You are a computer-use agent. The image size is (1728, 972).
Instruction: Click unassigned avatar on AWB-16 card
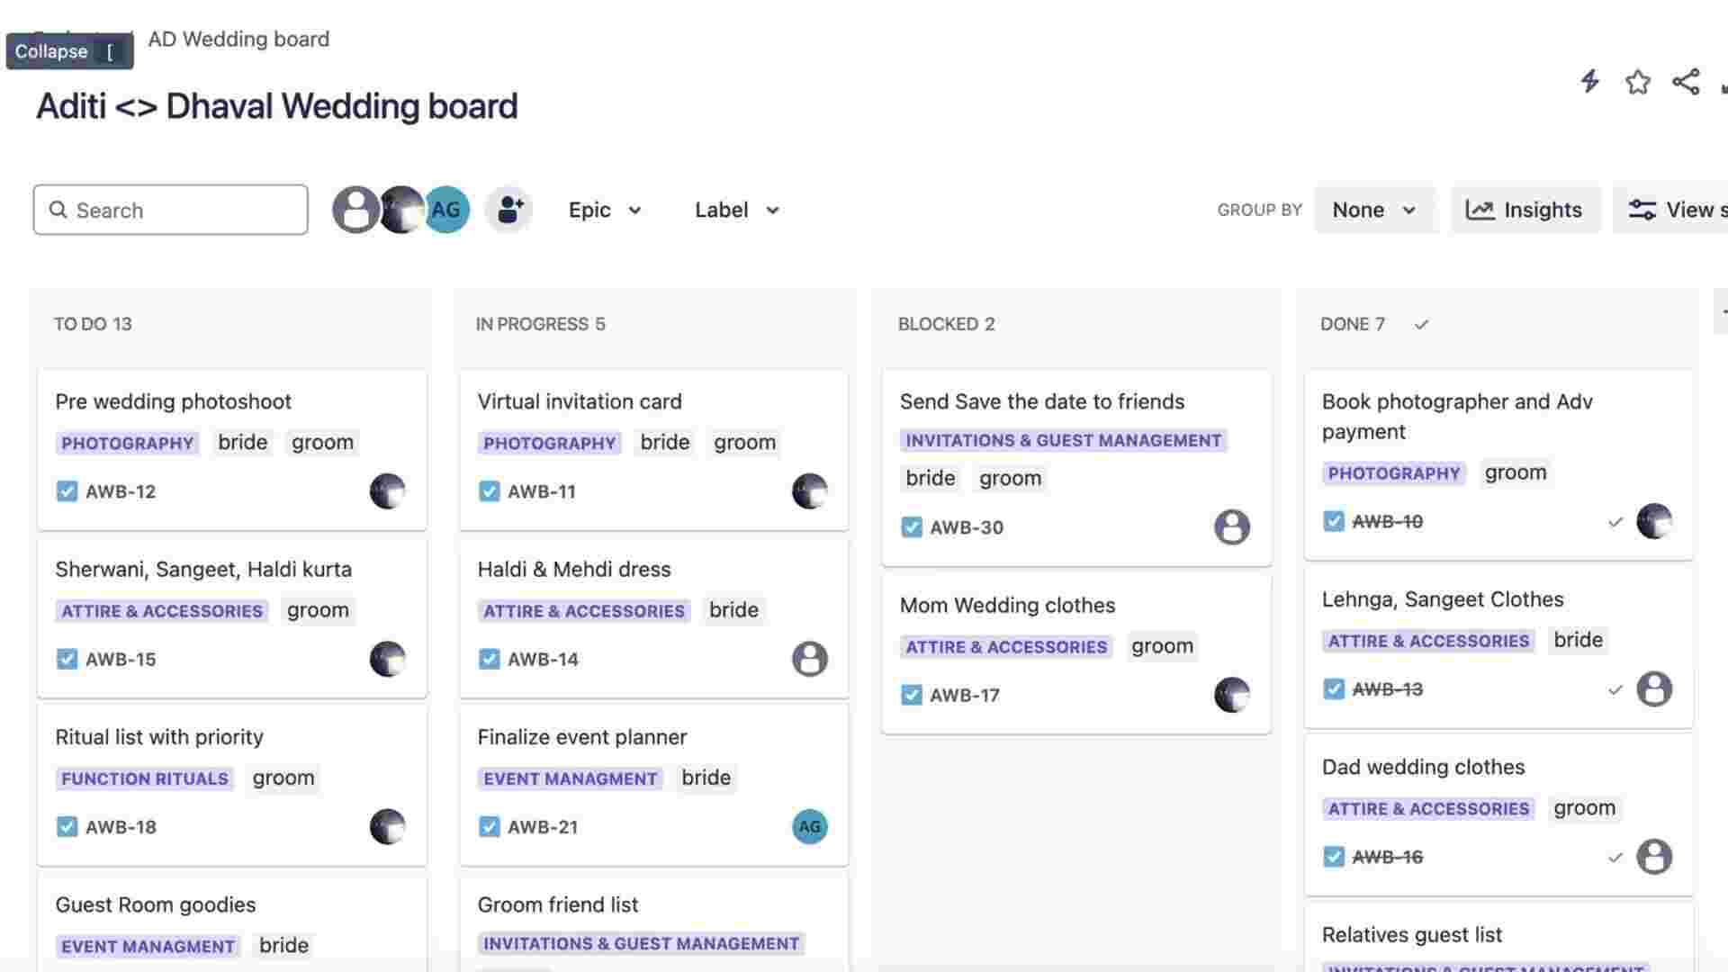point(1654,857)
